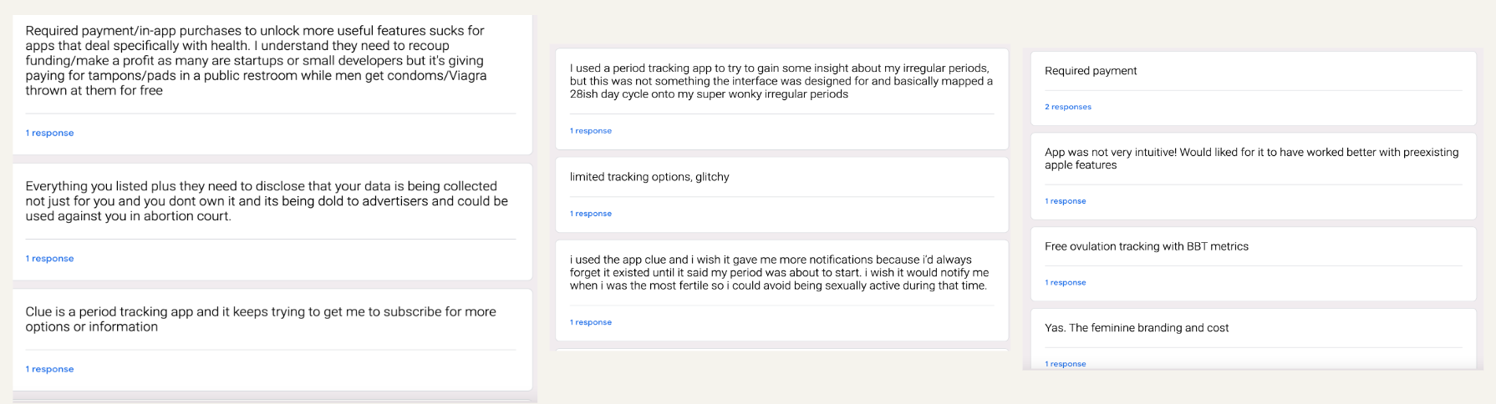The image size is (1496, 404).
Task: Select the 'App was not very intuitive' card
Action: point(1254,176)
